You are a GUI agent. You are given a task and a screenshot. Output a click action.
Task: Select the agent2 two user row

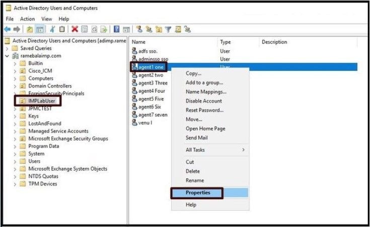(151, 75)
